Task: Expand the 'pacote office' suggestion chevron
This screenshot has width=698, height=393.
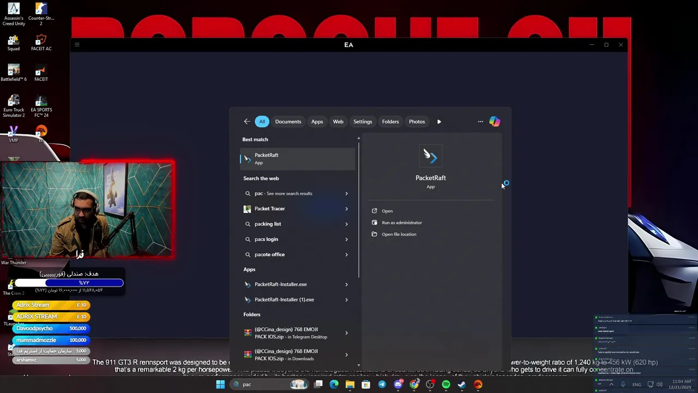Action: (x=346, y=254)
